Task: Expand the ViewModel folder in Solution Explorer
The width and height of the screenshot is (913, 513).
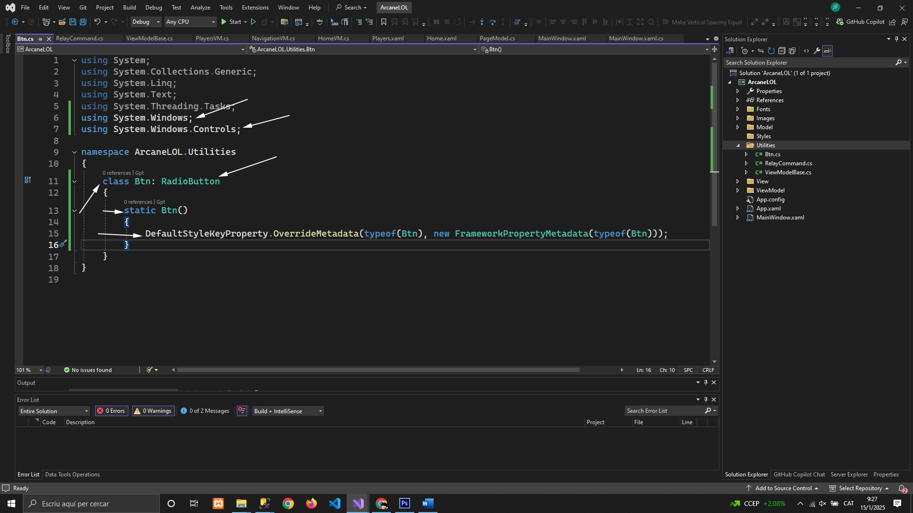Action: (x=738, y=190)
